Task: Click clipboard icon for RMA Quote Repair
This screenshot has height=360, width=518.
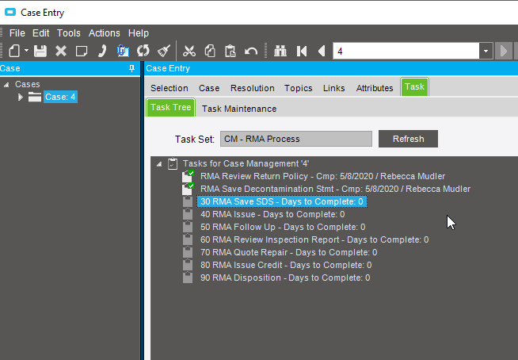Action: click(x=188, y=252)
